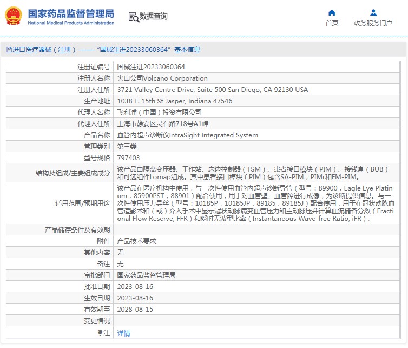Click the 代理人名称 row label
The height and width of the screenshot is (348, 408).
[94, 113]
